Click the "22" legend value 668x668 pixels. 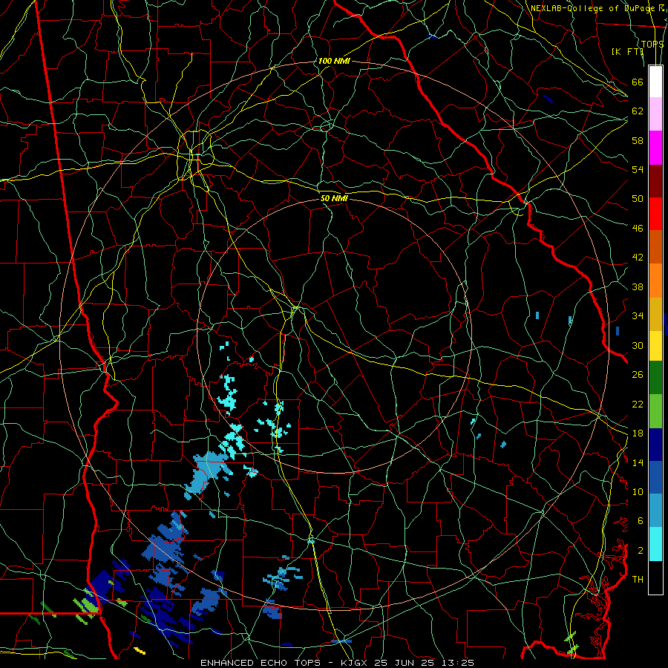coord(638,405)
